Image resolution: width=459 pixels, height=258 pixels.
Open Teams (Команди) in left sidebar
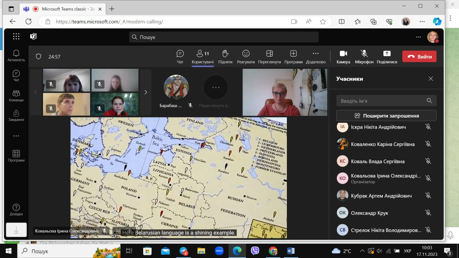[x=16, y=96]
